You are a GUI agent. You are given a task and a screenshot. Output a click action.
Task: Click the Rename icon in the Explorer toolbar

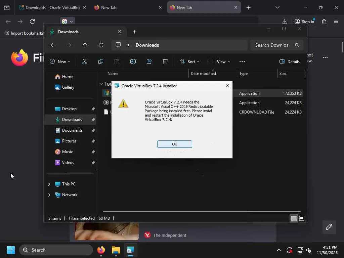click(x=133, y=62)
